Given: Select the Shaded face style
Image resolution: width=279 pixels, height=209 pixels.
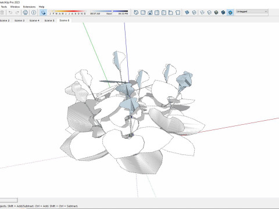Looking at the screenshot, I should [216, 13].
